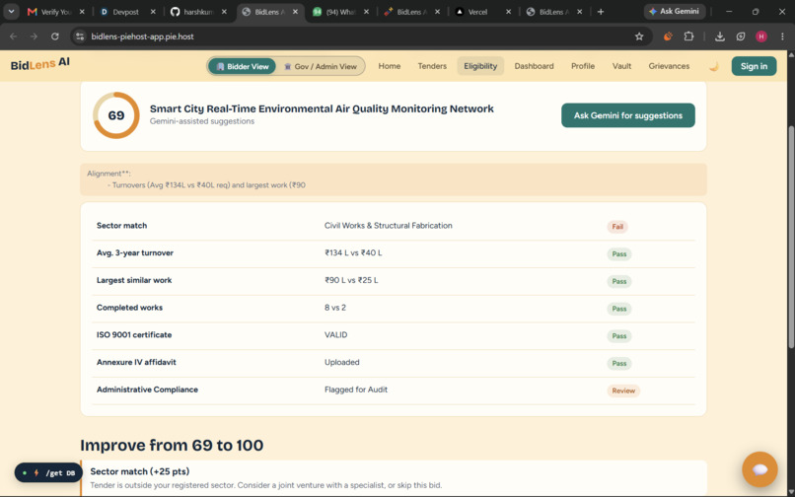This screenshot has height=497, width=795.
Task: Go back to previous page
Action: [x=14, y=36]
